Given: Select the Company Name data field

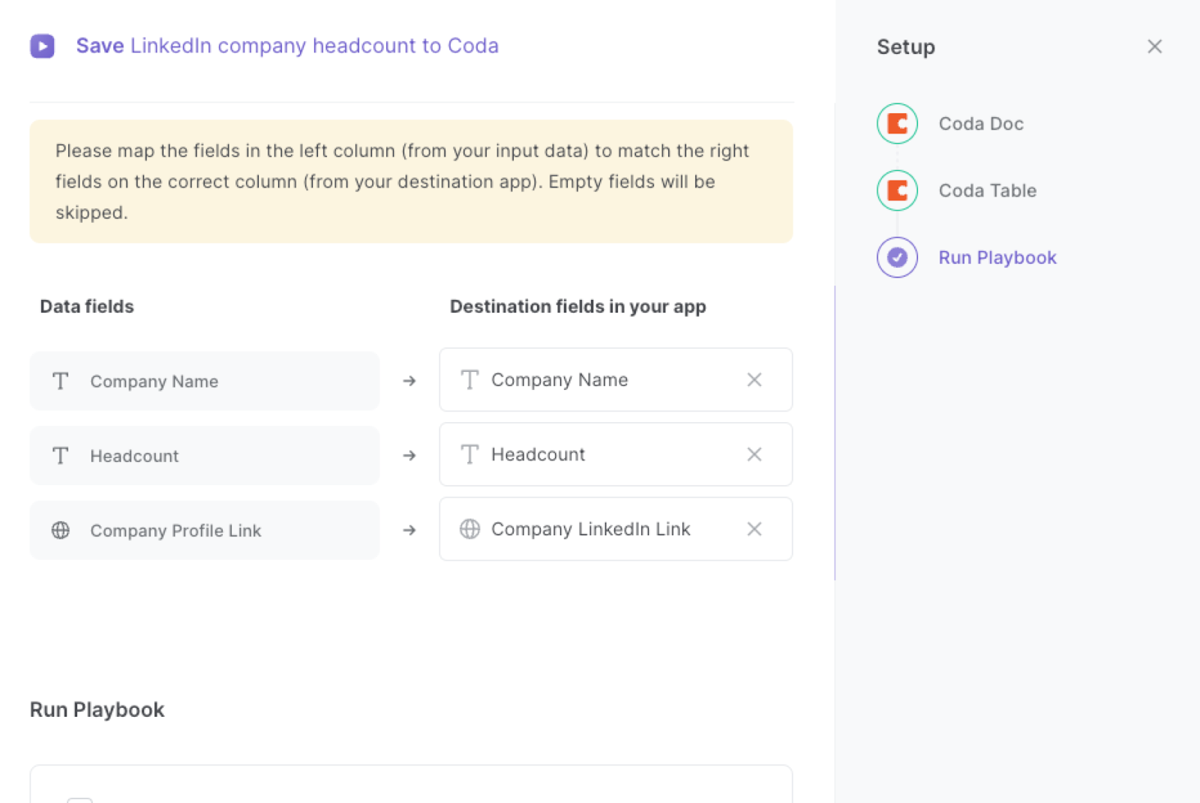Looking at the screenshot, I should coord(204,381).
